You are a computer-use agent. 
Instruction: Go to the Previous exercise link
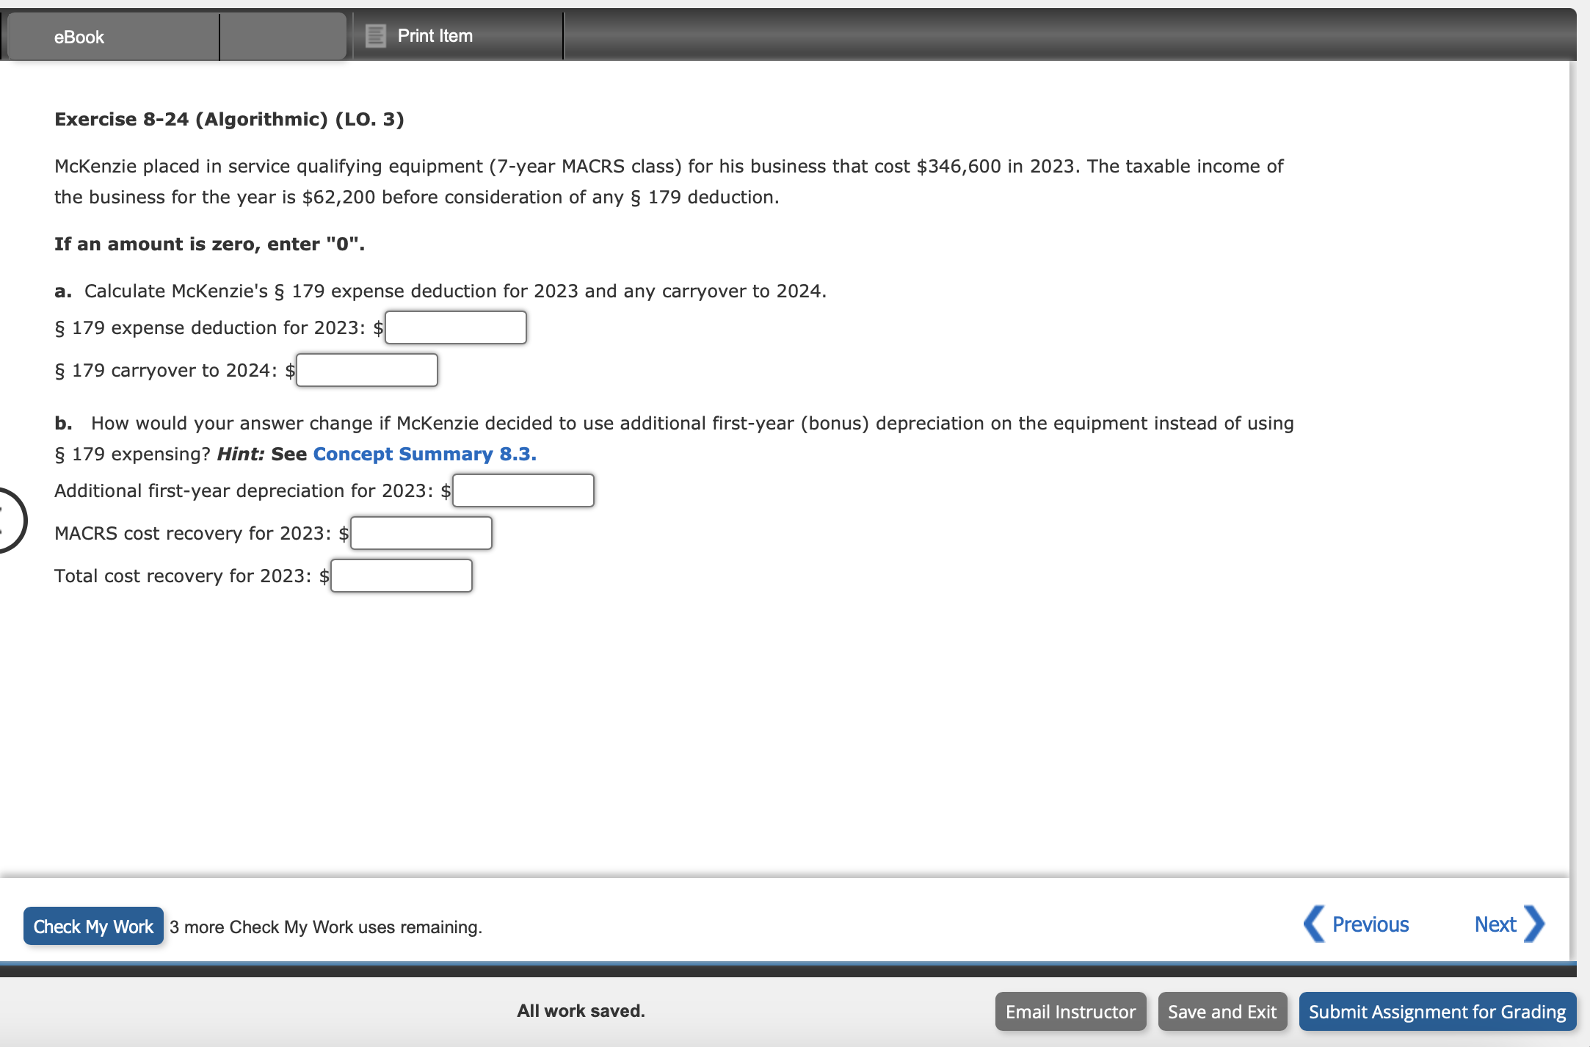click(x=1370, y=924)
